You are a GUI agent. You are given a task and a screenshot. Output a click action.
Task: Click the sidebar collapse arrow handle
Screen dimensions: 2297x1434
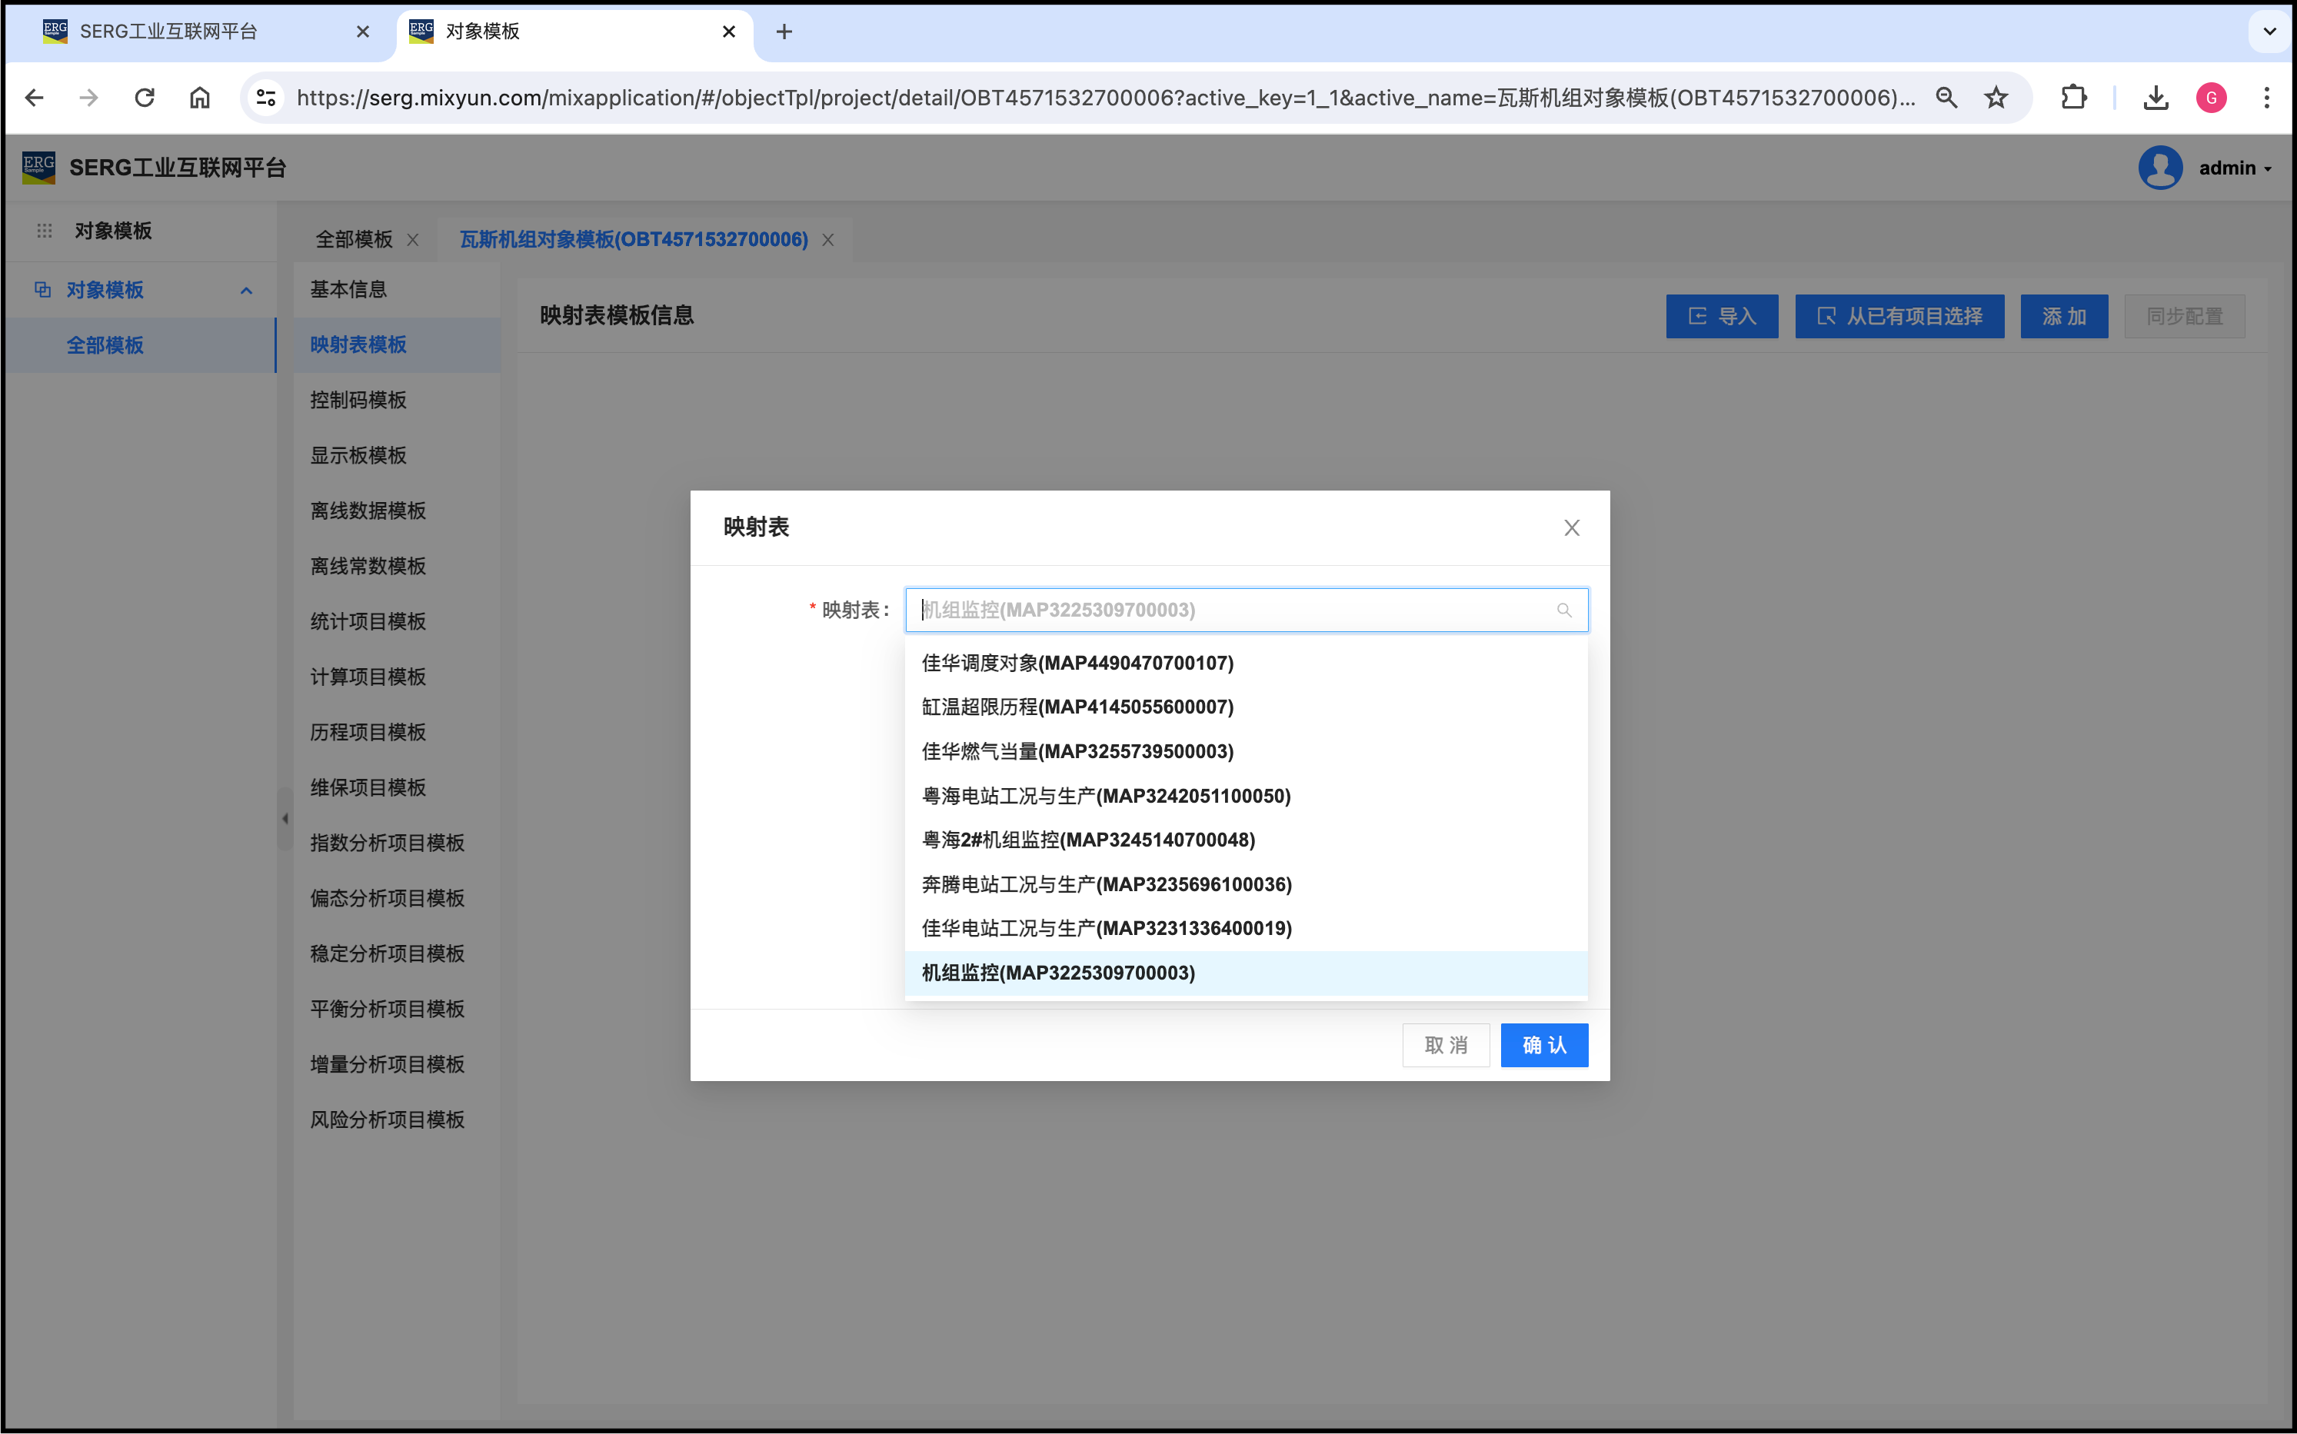coord(285,817)
